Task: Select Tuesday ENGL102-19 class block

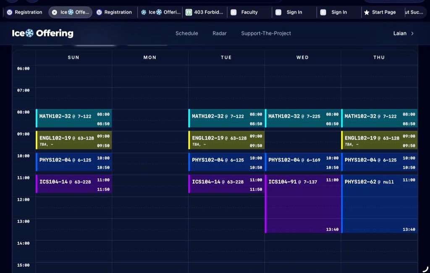Action: 226,140
